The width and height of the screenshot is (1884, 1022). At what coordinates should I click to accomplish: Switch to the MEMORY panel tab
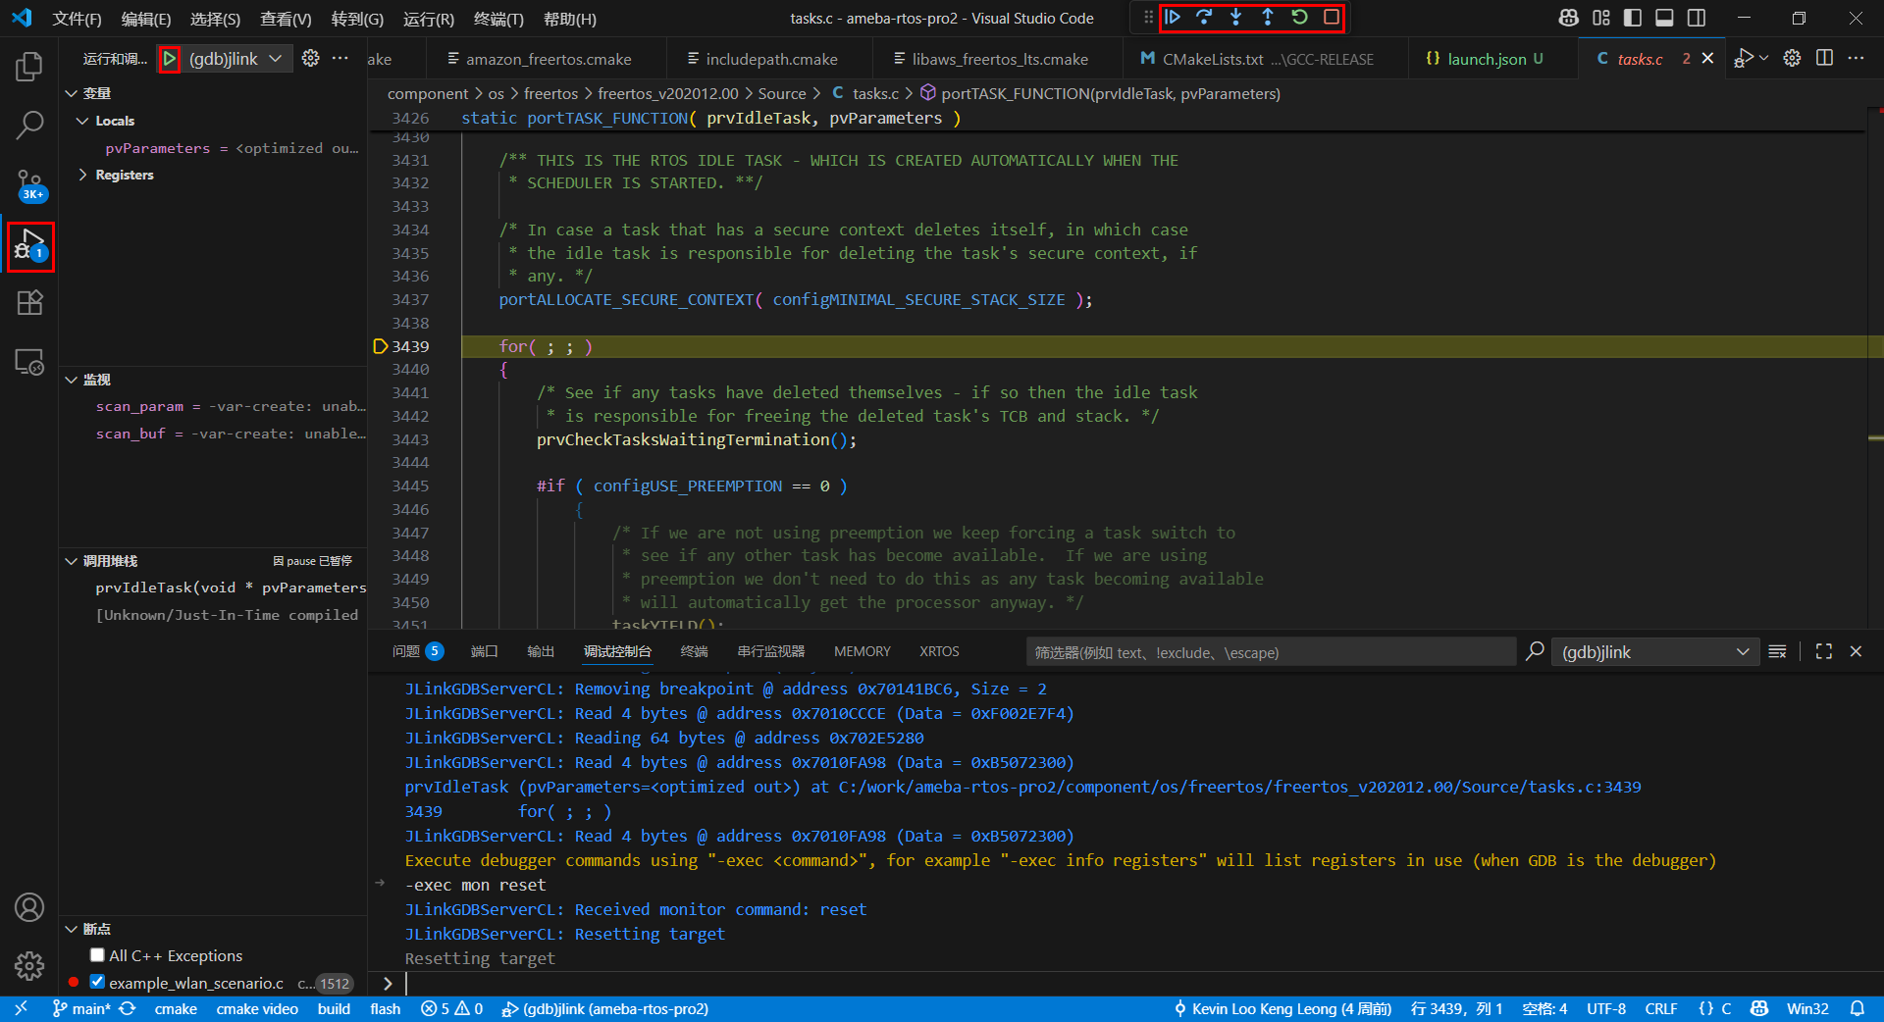(x=863, y=651)
